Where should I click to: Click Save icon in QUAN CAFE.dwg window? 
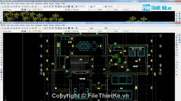[x=8, y=6]
